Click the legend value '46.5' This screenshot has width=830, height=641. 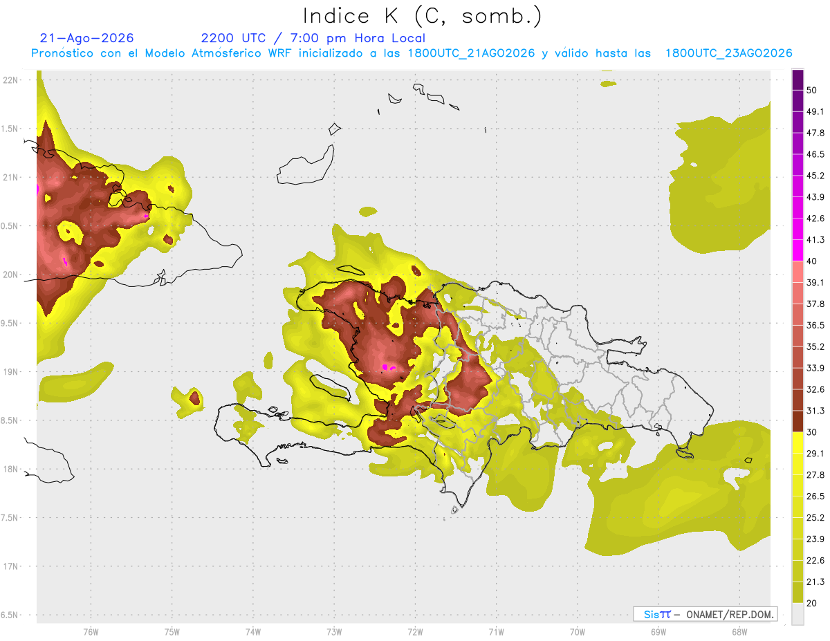click(815, 154)
